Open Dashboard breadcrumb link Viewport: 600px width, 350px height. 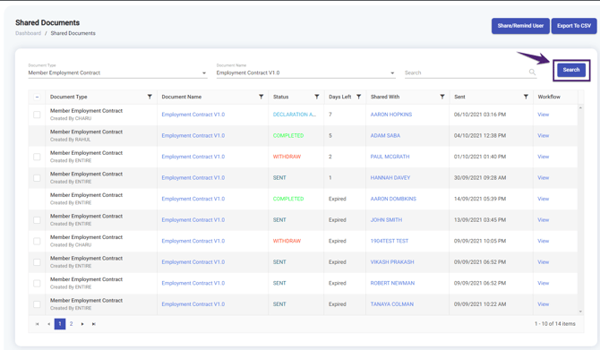[28, 33]
